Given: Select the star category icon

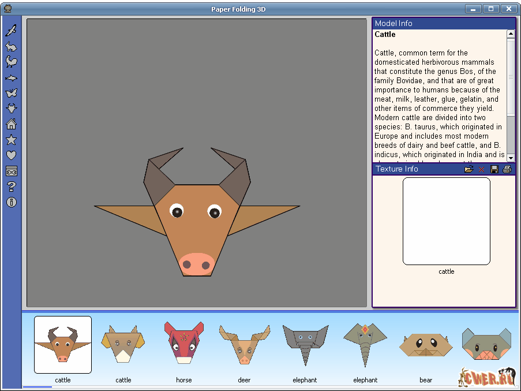Looking at the screenshot, I should [x=11, y=140].
